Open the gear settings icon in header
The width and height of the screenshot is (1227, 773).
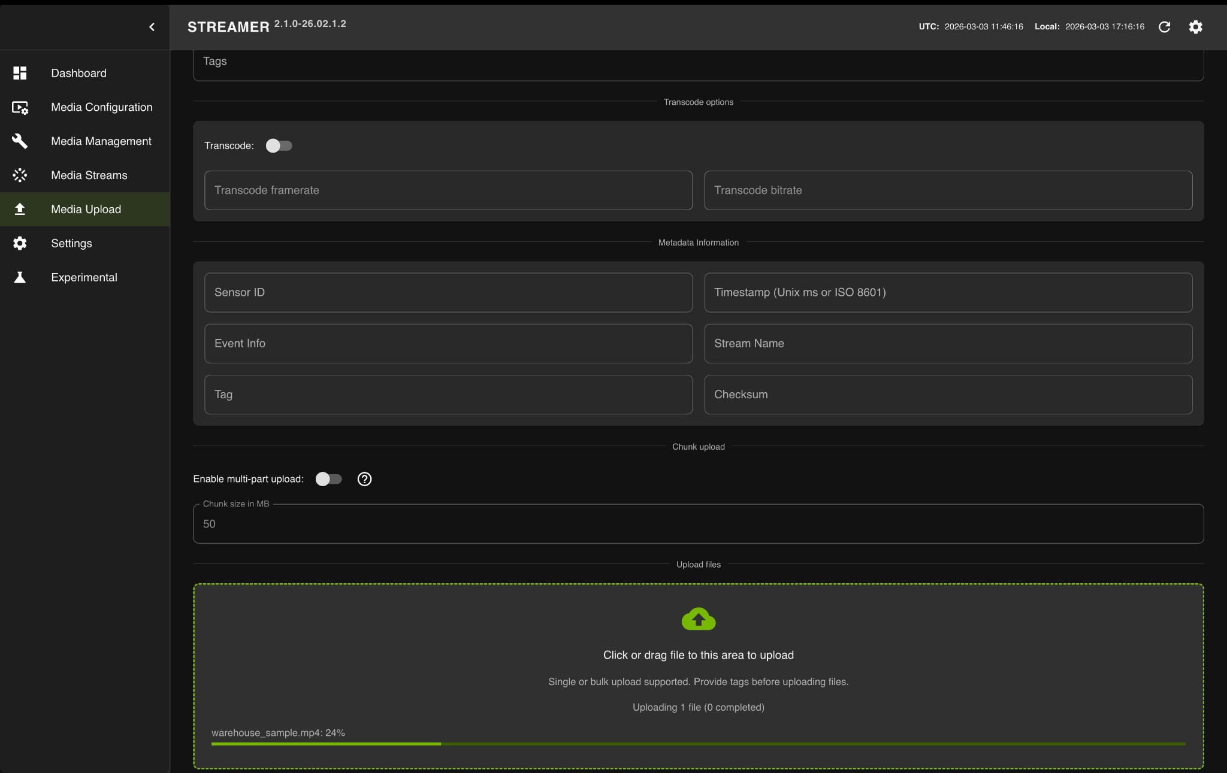coord(1195,27)
